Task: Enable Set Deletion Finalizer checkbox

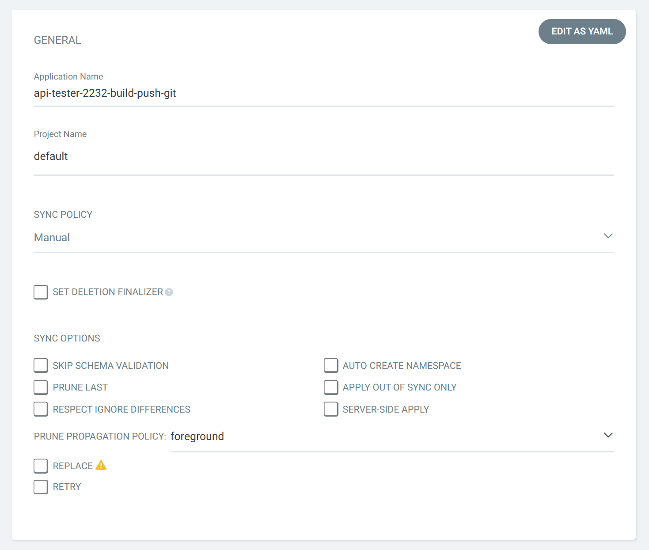Action: click(x=41, y=292)
